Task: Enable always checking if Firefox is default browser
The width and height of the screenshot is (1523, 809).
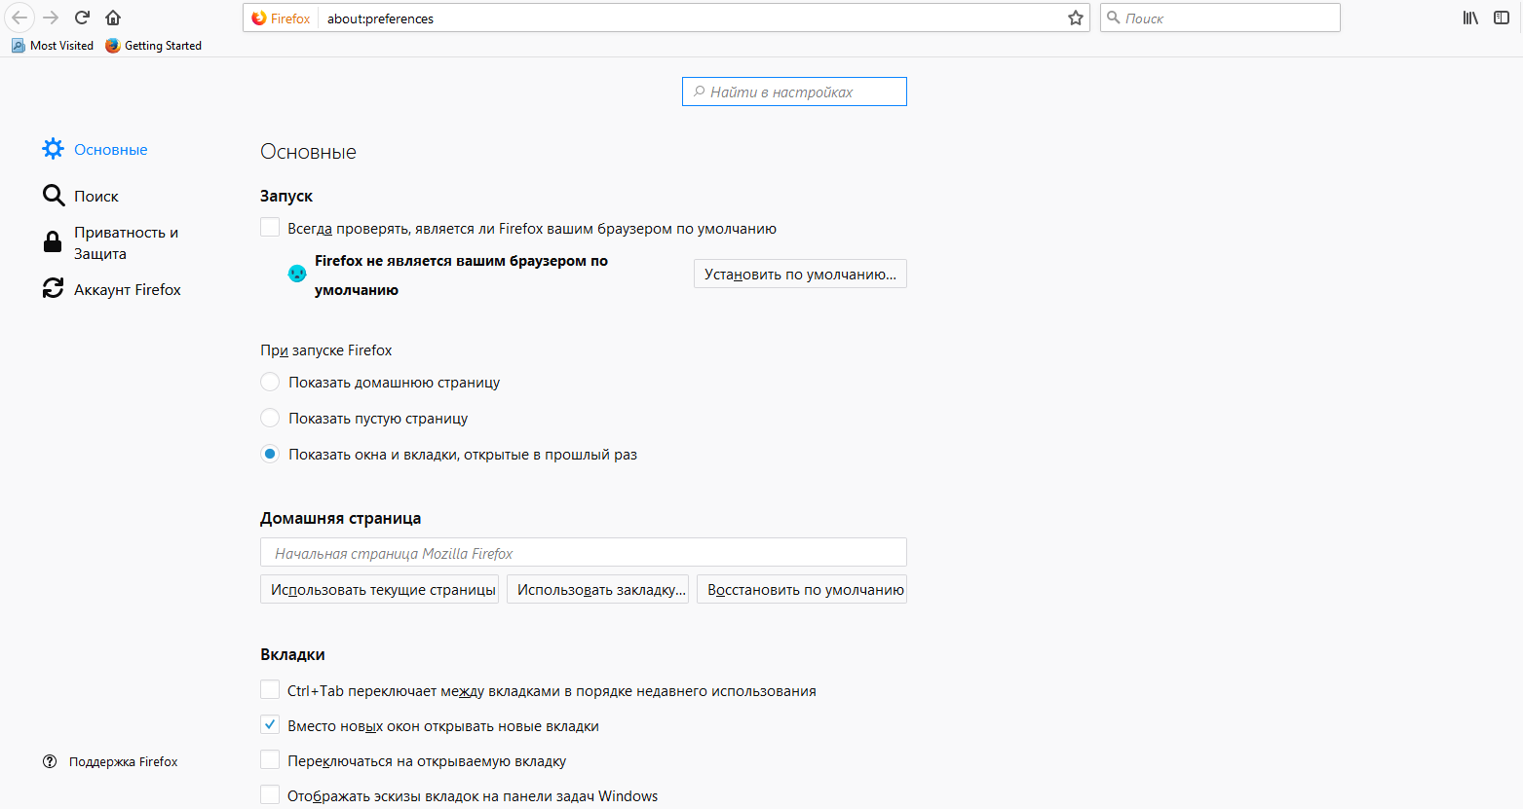Action: 270,228
